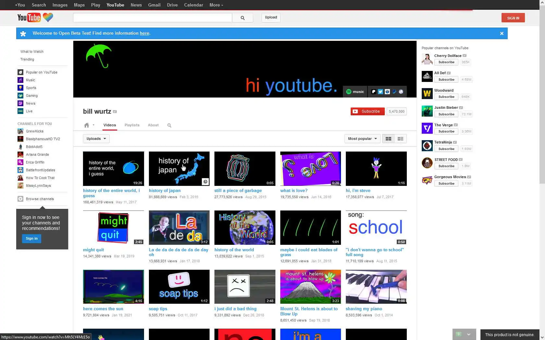The width and height of the screenshot is (545, 340).
Task: Select the Videos tab
Action: point(110,125)
